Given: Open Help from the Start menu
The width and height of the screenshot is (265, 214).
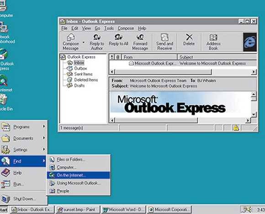Looking at the screenshot, I should (x=23, y=173).
